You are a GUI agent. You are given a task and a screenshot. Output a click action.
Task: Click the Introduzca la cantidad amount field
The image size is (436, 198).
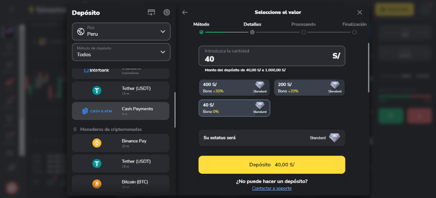(x=265, y=56)
